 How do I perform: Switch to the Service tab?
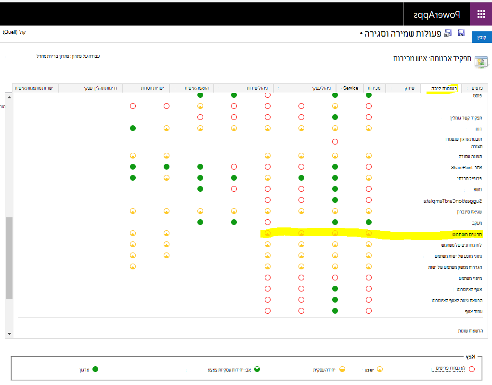[350, 88]
